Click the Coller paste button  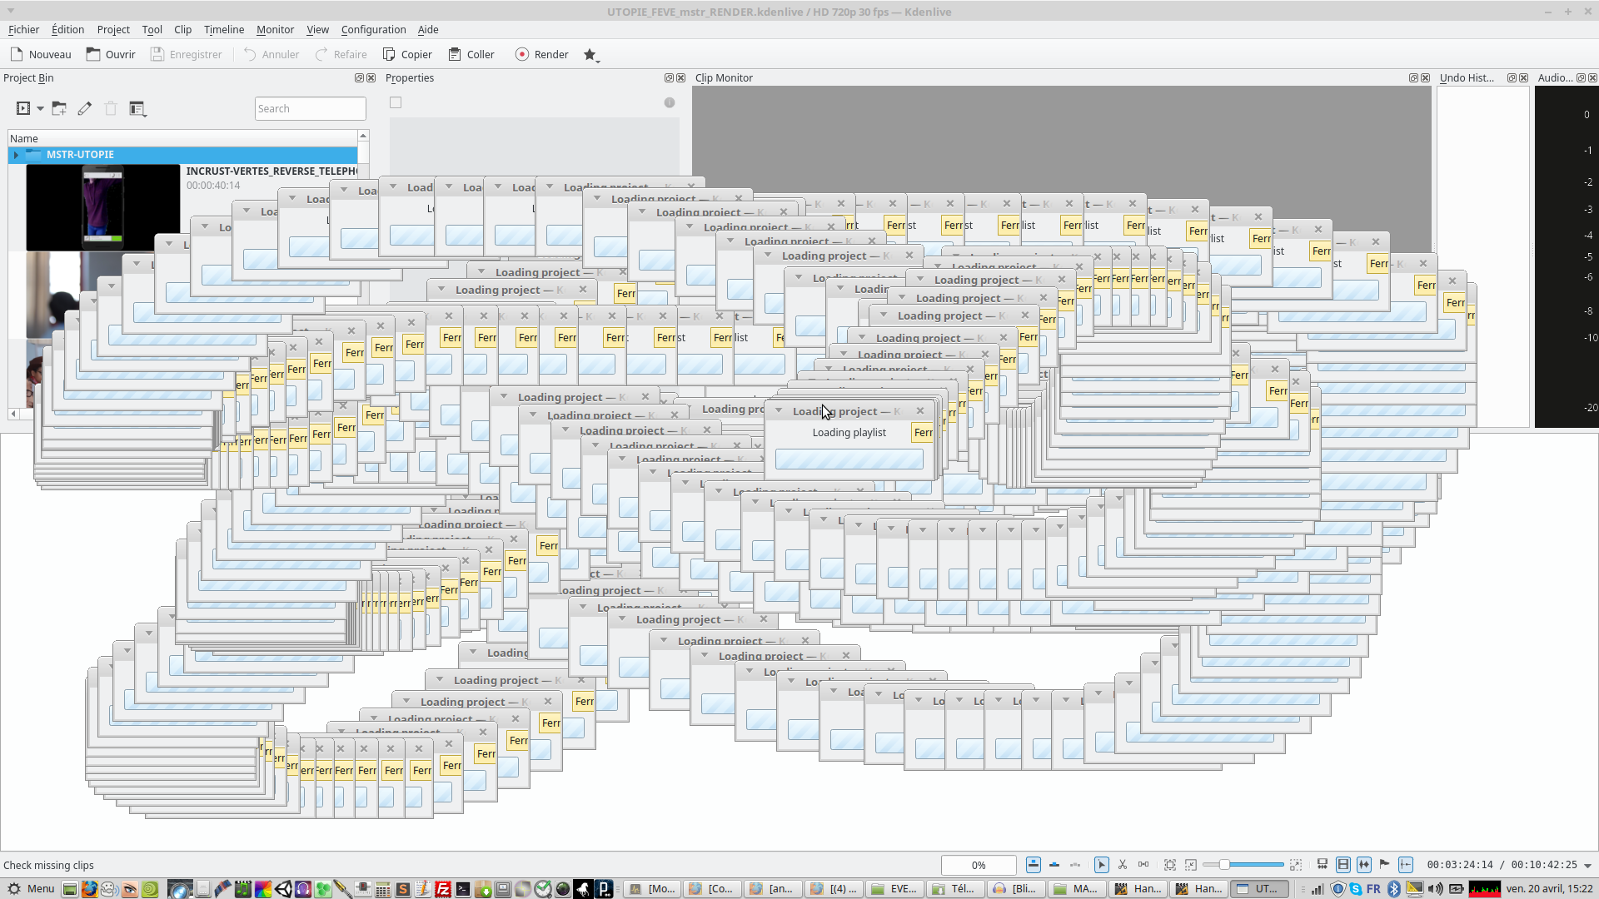pos(471,54)
